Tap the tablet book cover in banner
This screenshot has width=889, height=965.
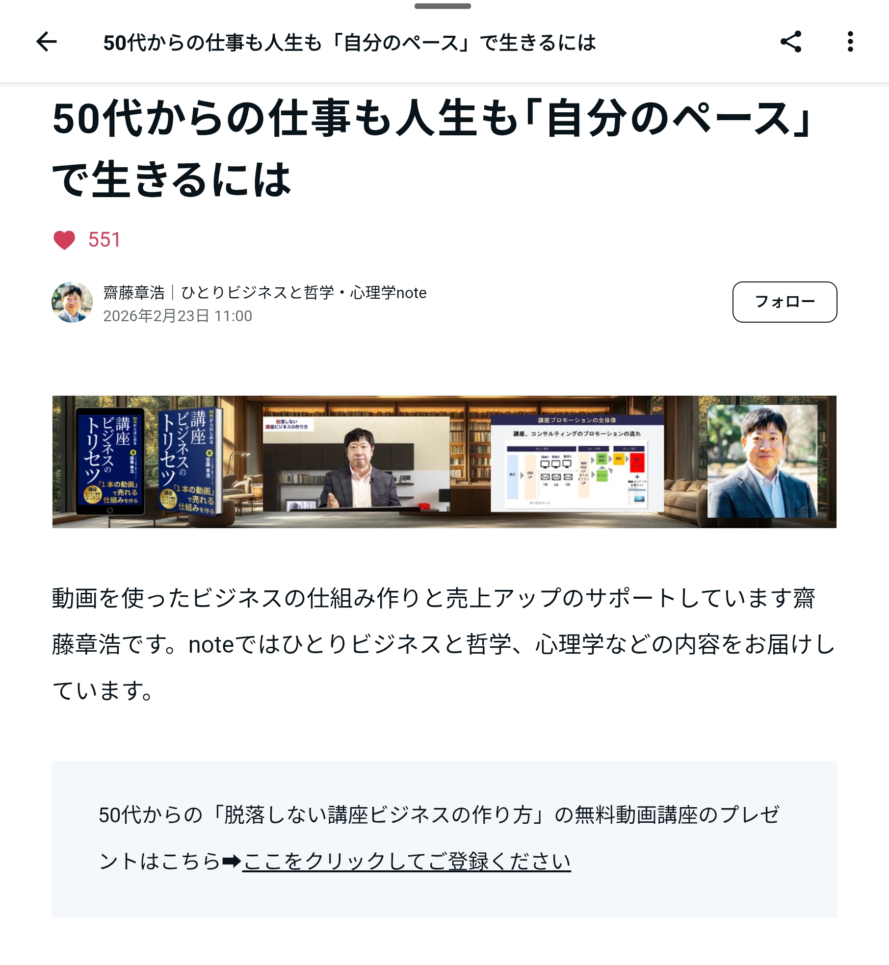tap(110, 461)
